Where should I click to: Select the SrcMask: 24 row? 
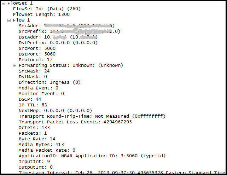click(x=34, y=71)
